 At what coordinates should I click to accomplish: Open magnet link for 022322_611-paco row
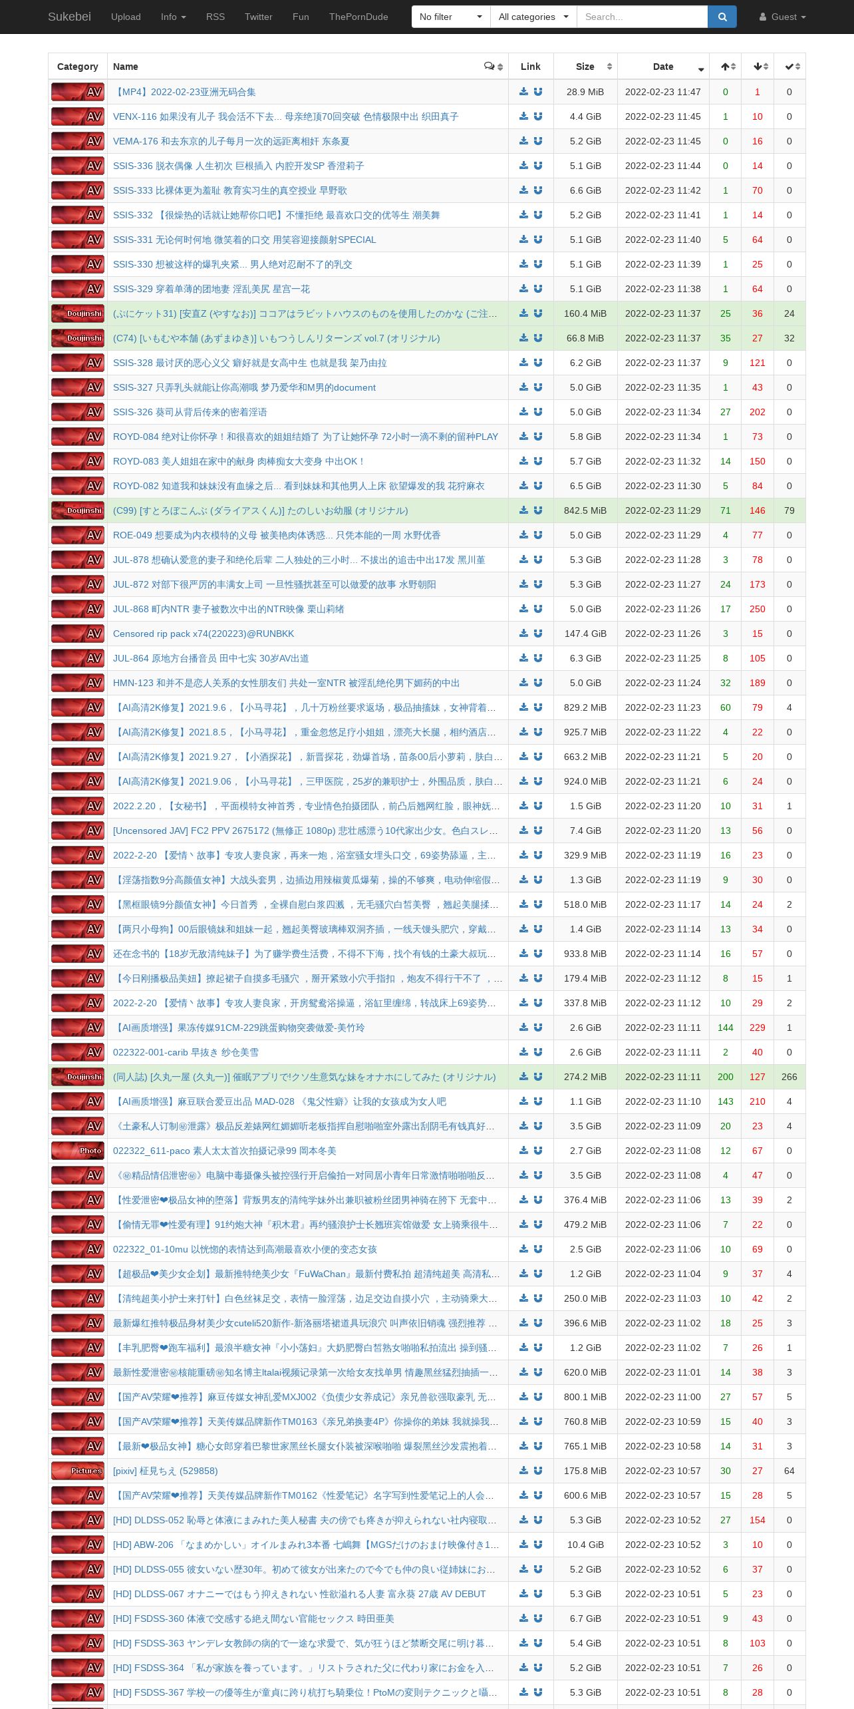click(538, 1151)
